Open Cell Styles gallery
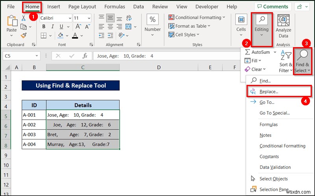This screenshot has width=315, height=196. [184, 35]
